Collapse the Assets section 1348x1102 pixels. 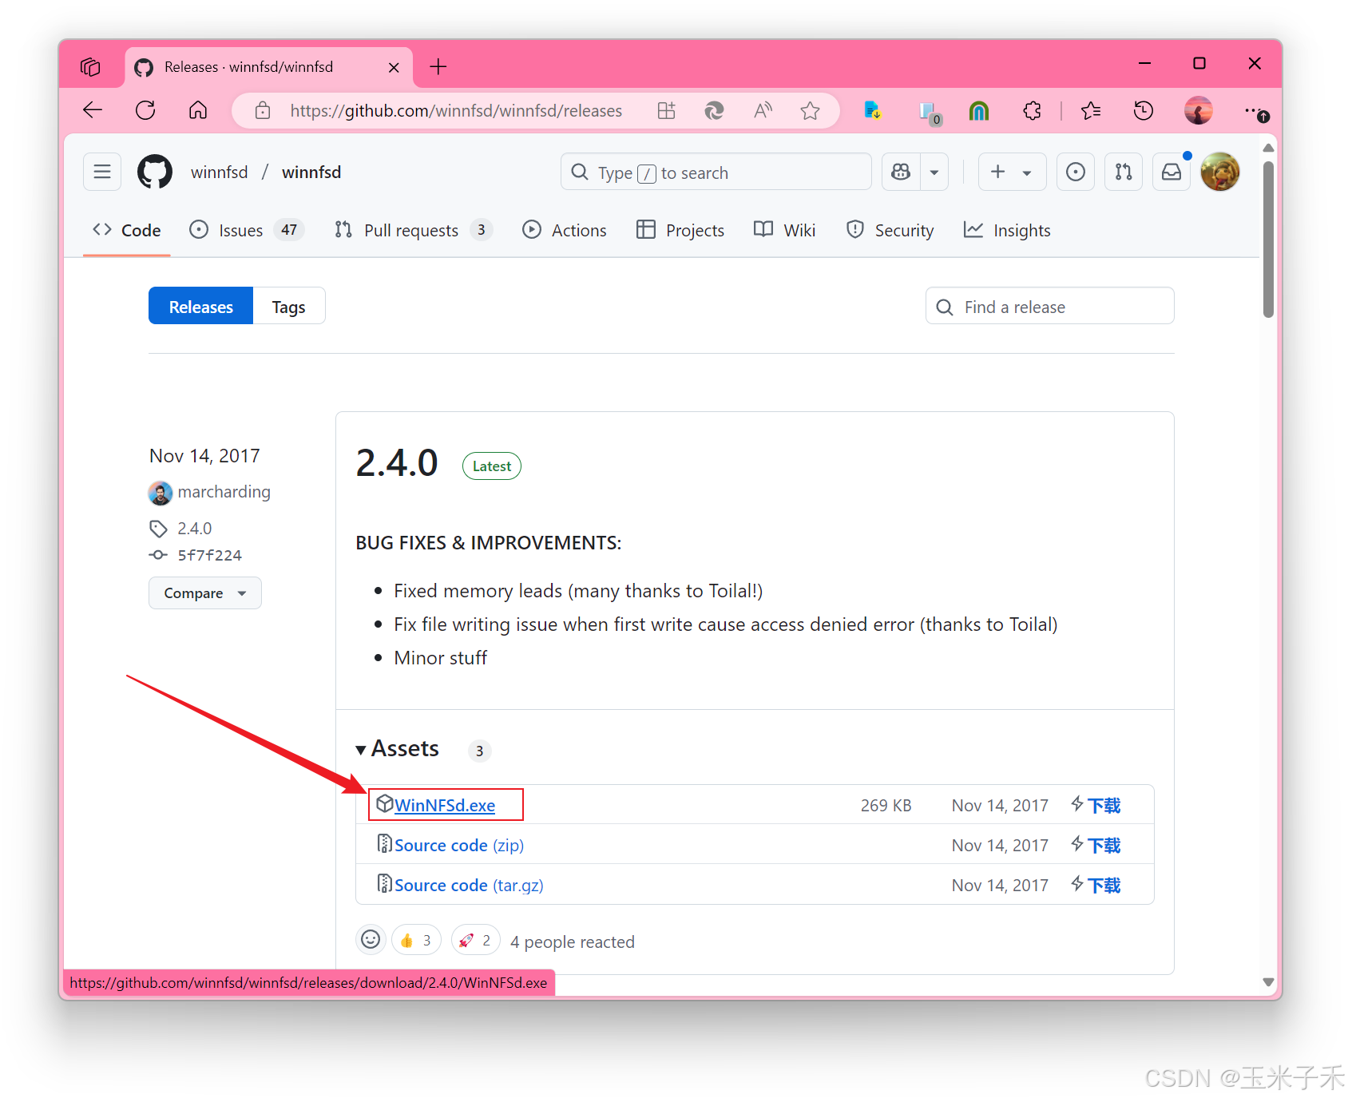(398, 749)
